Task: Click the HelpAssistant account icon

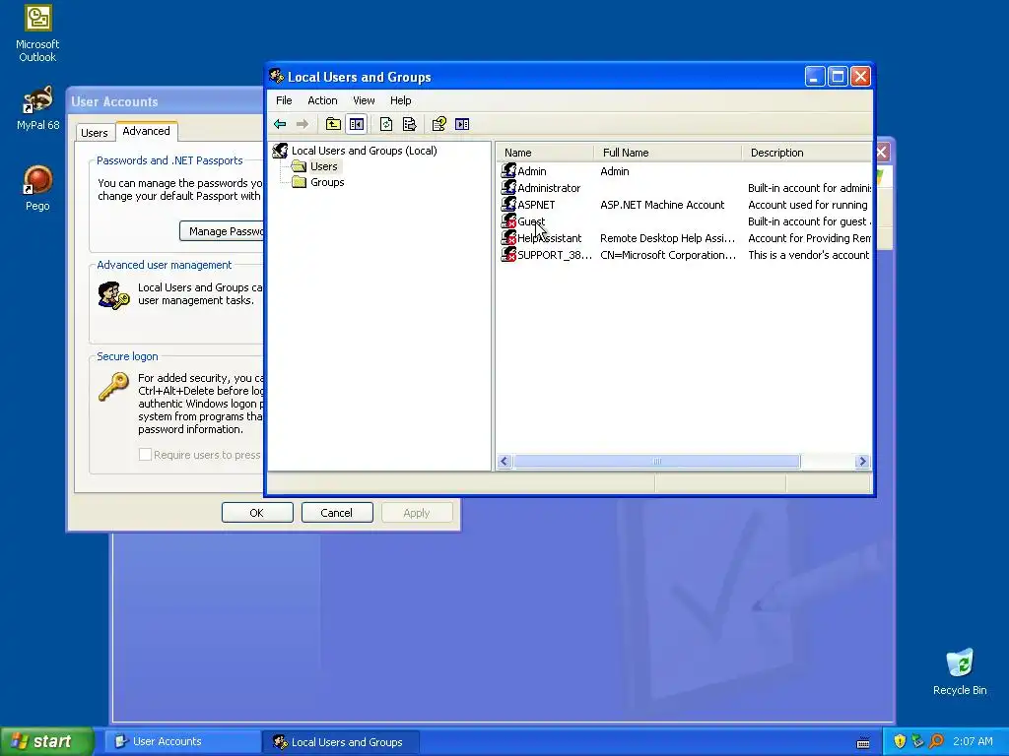Action: [x=508, y=237]
